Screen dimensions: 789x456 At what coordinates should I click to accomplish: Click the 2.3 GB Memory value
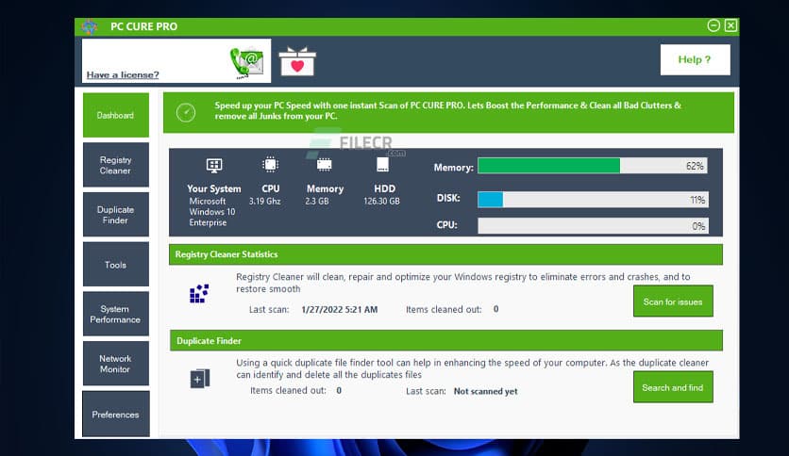(316, 201)
